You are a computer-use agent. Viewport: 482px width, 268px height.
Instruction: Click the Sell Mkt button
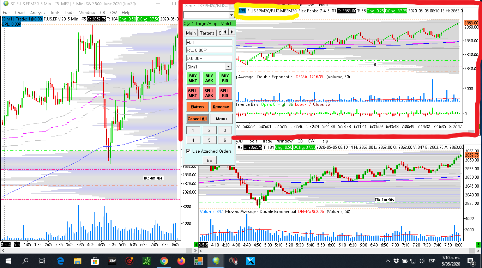click(x=193, y=93)
